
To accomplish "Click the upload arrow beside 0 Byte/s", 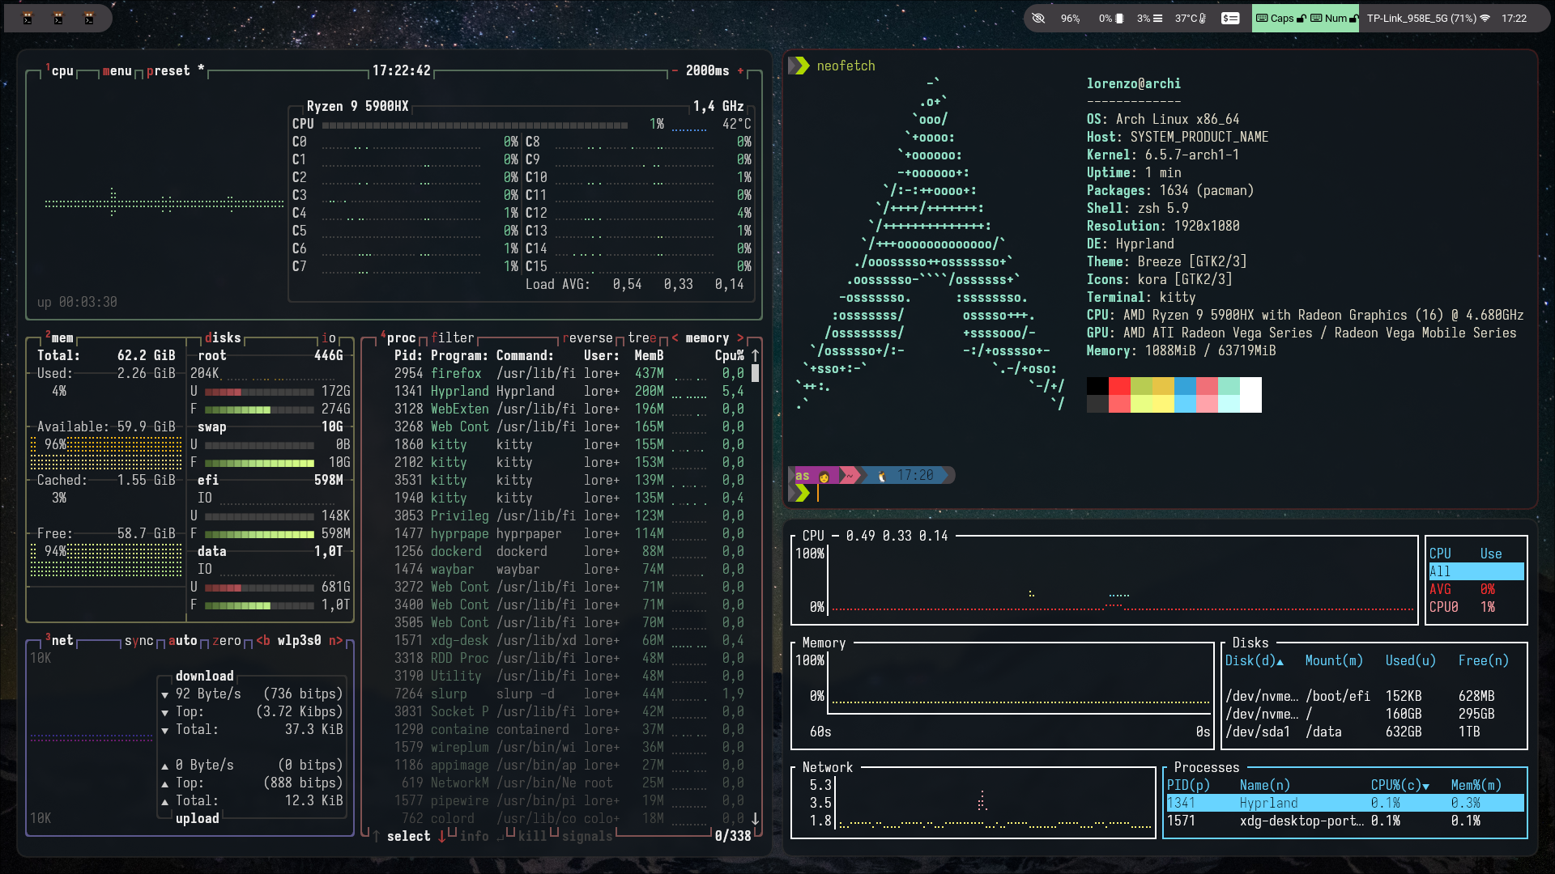I will [164, 766].
